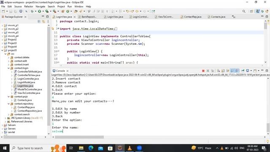Click the New Java Class icon

[67, 11]
